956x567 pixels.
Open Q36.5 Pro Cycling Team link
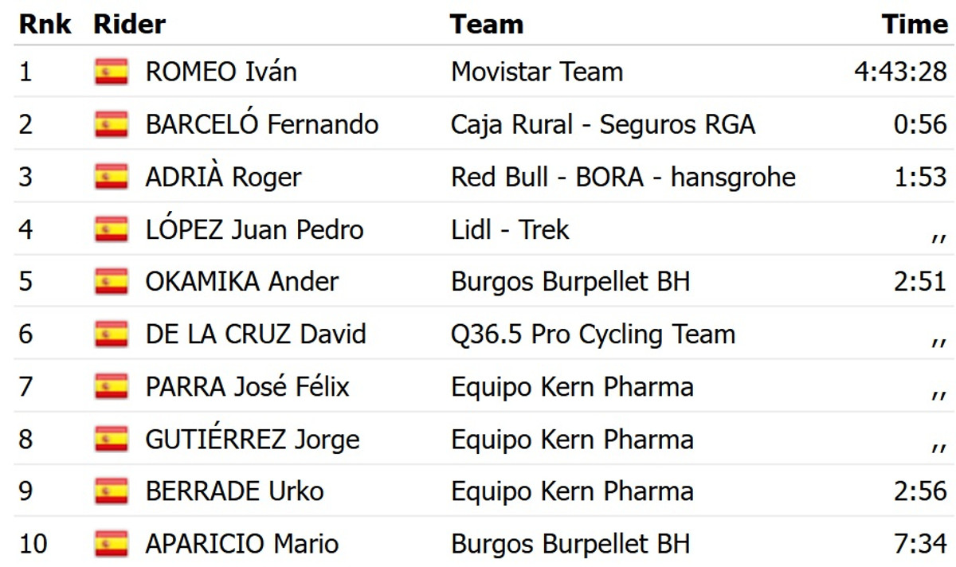pos(593,334)
